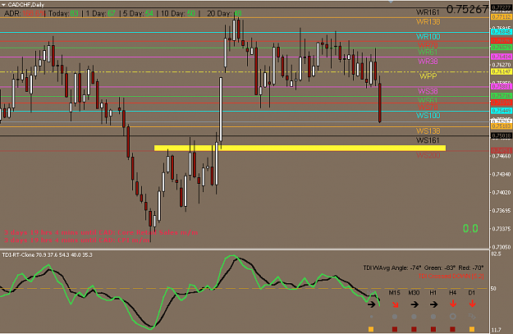This screenshot has height=334, width=513.
Task: Click the red down arrow under D1
Action: tap(472, 304)
